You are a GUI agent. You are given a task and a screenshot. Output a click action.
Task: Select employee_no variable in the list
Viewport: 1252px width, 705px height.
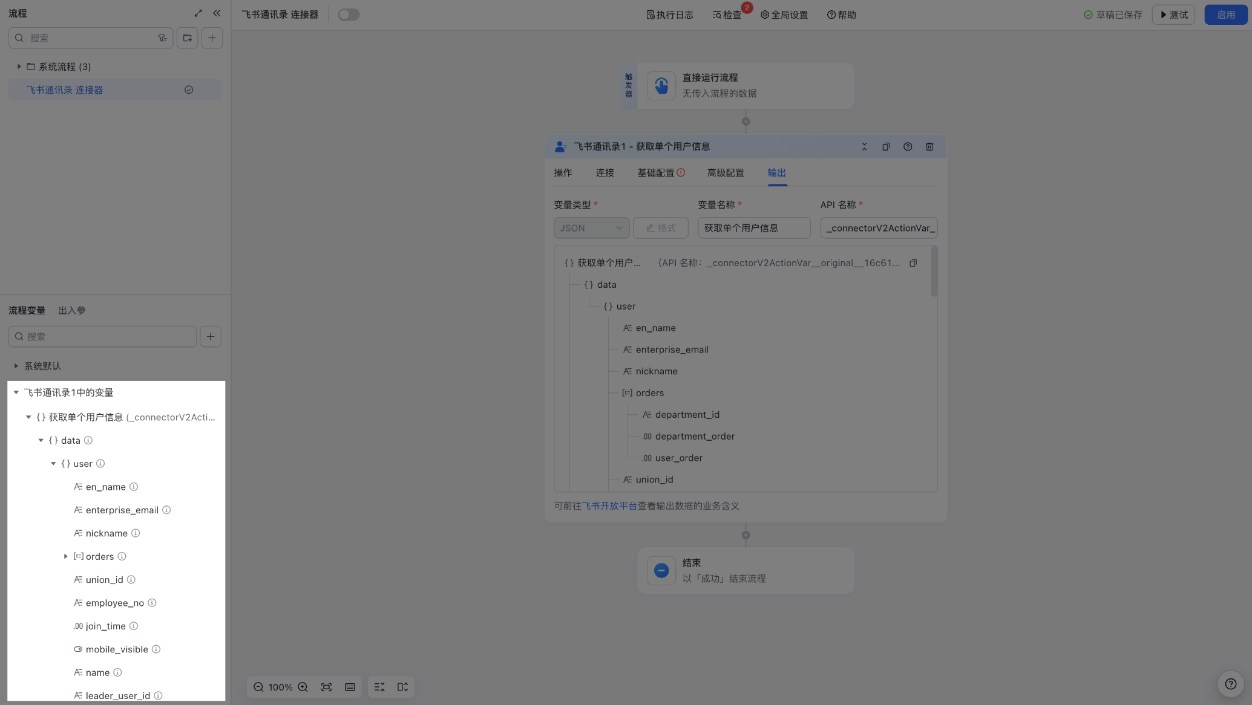[115, 603]
